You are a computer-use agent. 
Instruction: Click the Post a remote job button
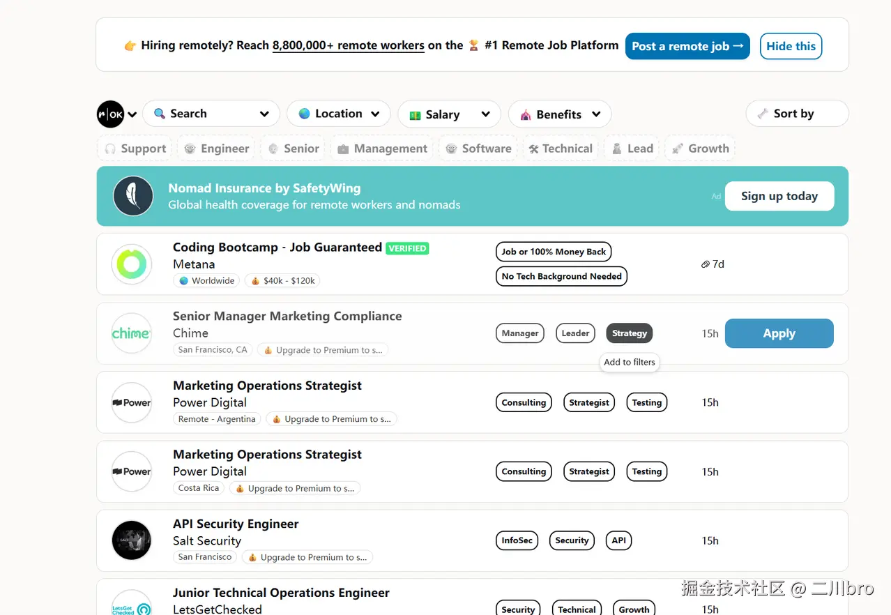pyautogui.click(x=687, y=46)
